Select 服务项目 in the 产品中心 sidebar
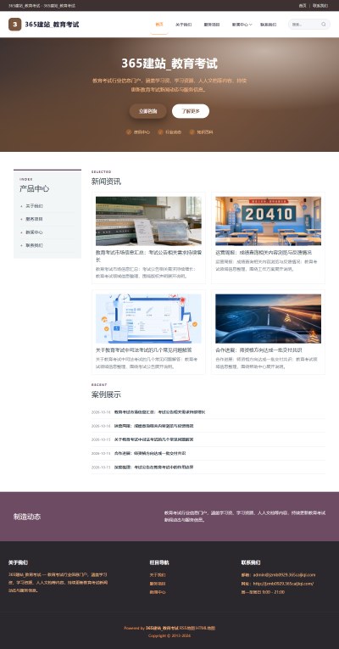The width and height of the screenshot is (339, 649). click(x=34, y=219)
